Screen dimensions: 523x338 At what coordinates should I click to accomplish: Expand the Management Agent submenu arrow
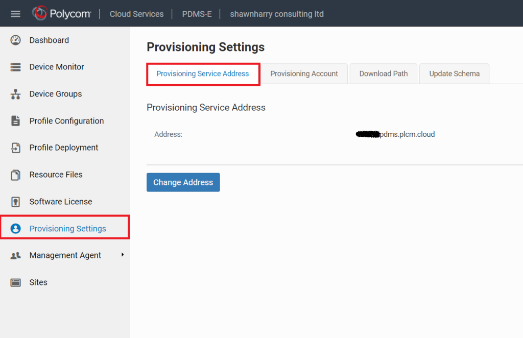(123, 255)
